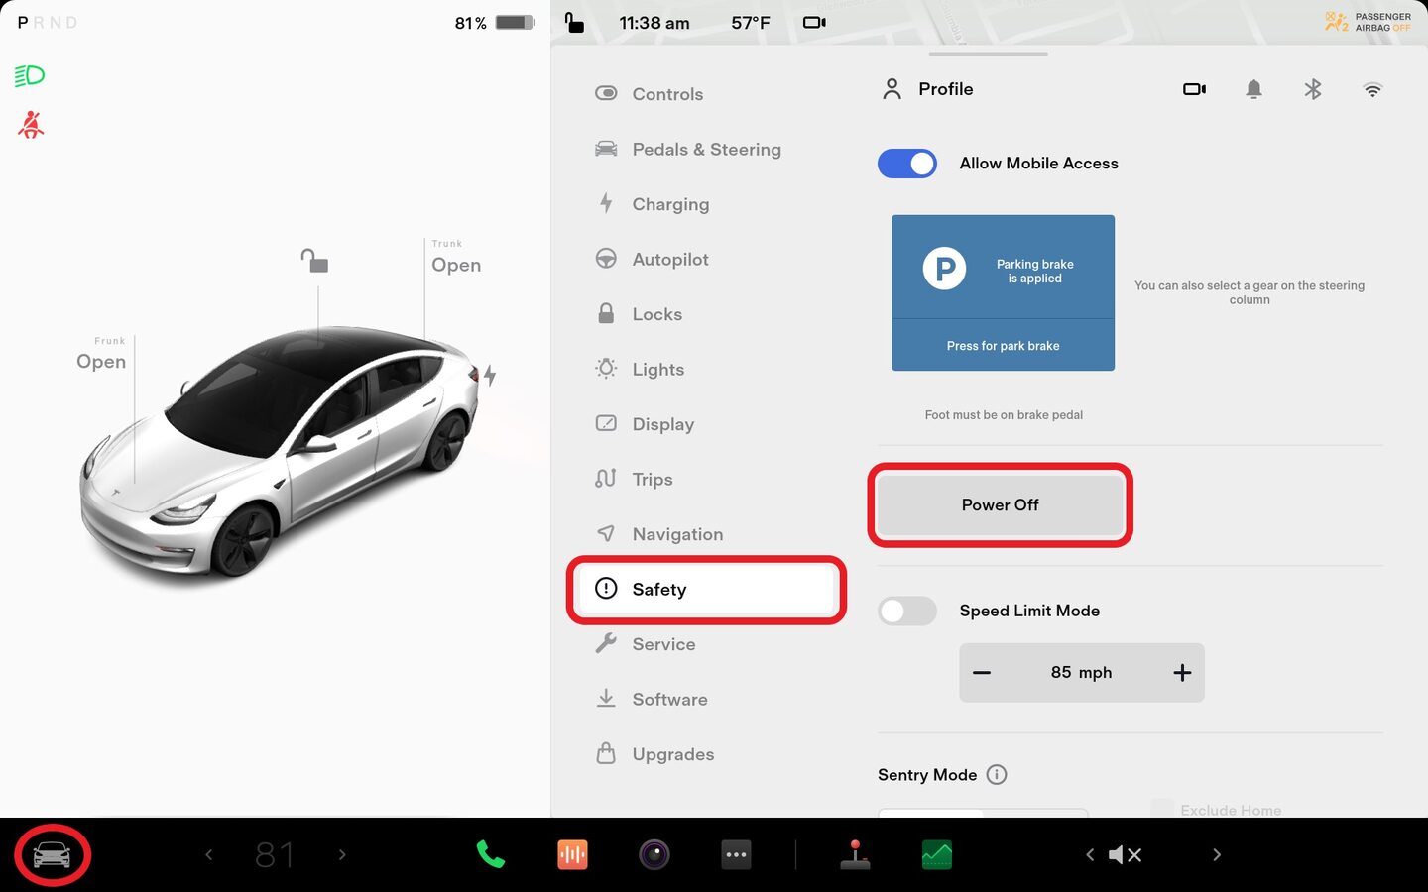Open the Autopilot settings menu

coord(670,259)
